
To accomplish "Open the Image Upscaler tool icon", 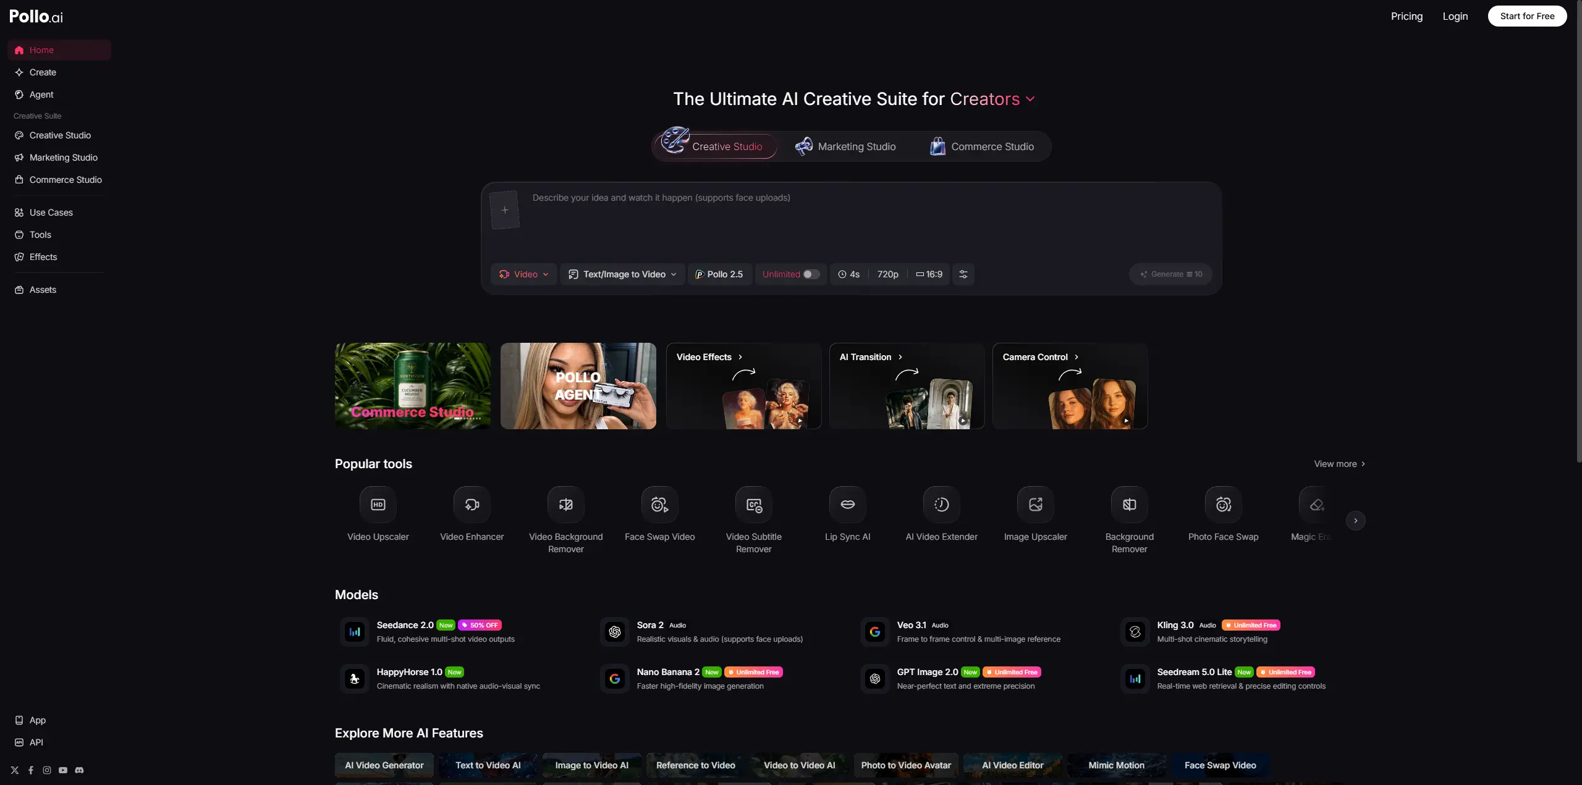I will click(1035, 505).
